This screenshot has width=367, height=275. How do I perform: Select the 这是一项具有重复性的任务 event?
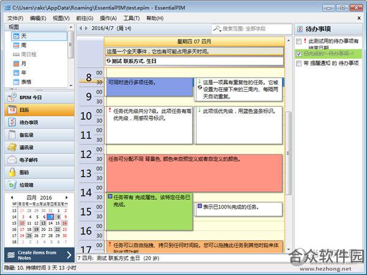239,89
